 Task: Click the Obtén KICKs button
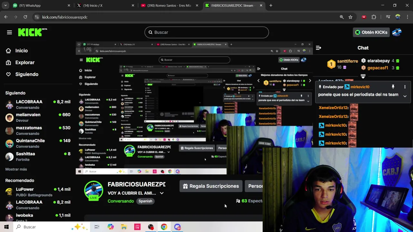371,32
